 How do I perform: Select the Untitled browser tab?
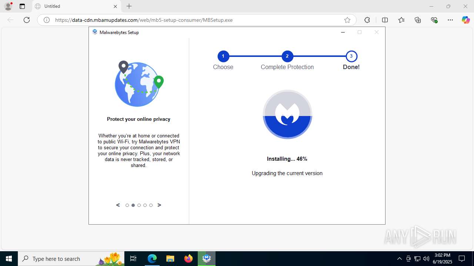click(77, 6)
